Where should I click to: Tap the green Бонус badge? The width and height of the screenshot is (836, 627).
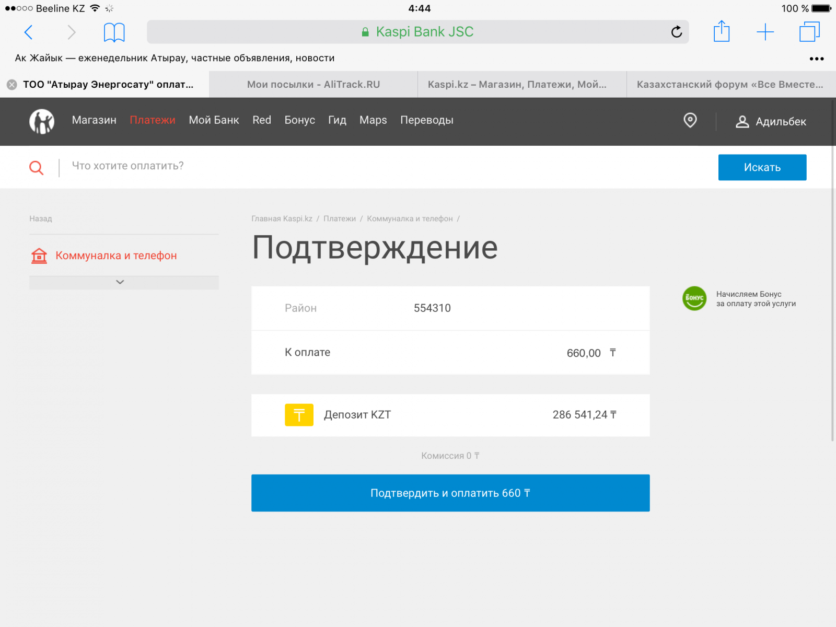point(694,298)
